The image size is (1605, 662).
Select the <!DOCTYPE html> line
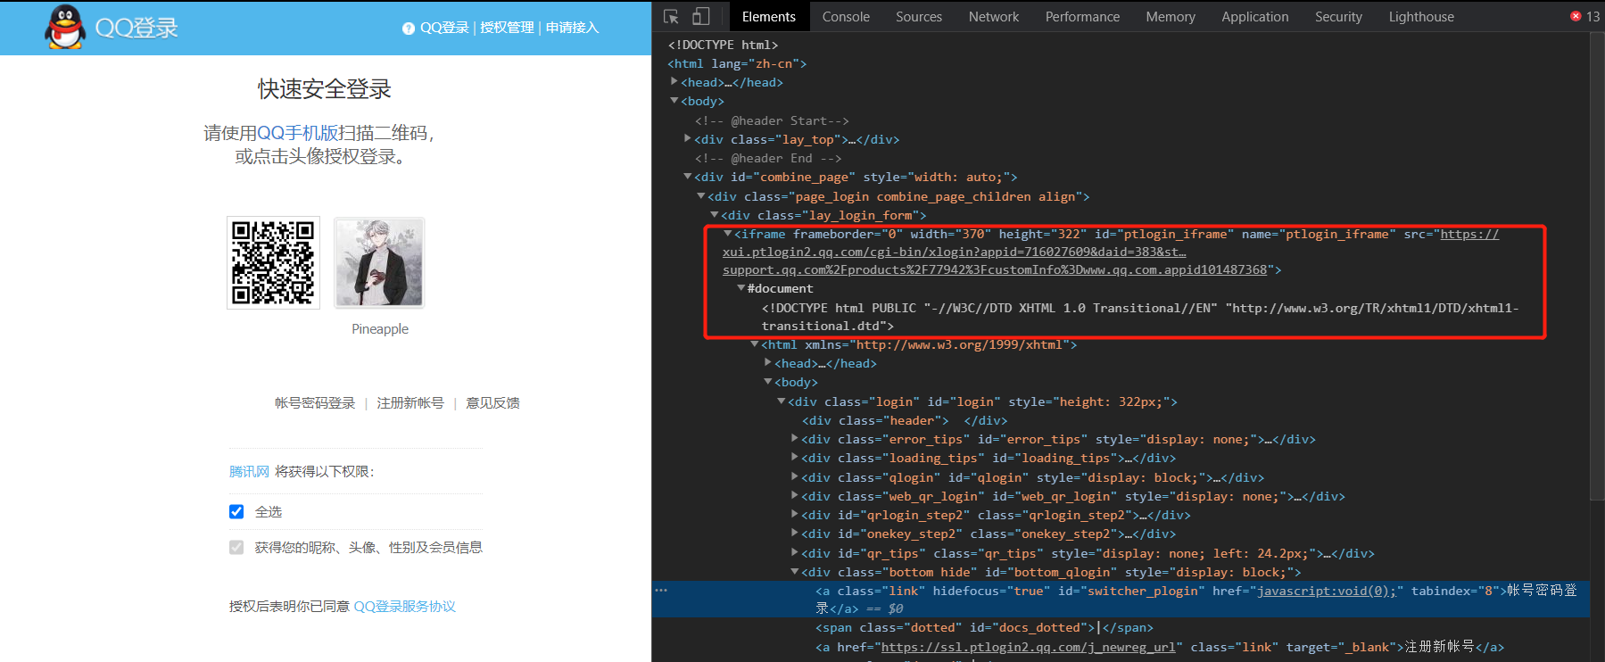point(723,45)
